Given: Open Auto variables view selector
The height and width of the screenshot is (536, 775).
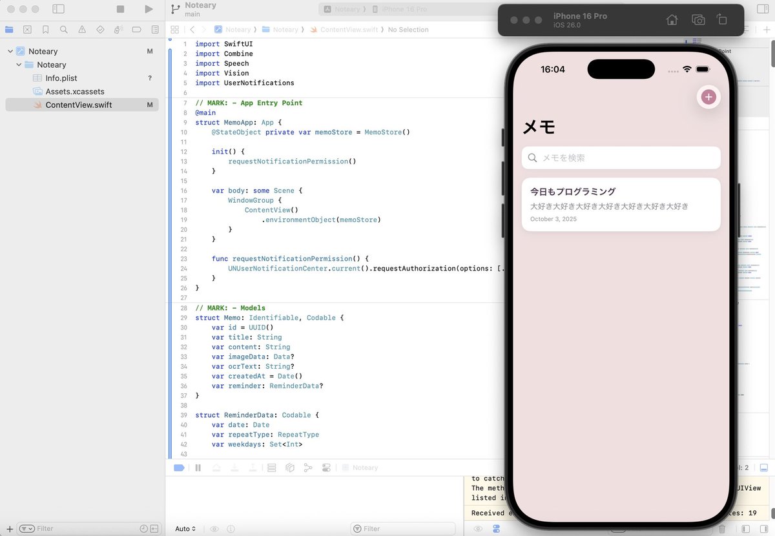Looking at the screenshot, I should pos(185,529).
